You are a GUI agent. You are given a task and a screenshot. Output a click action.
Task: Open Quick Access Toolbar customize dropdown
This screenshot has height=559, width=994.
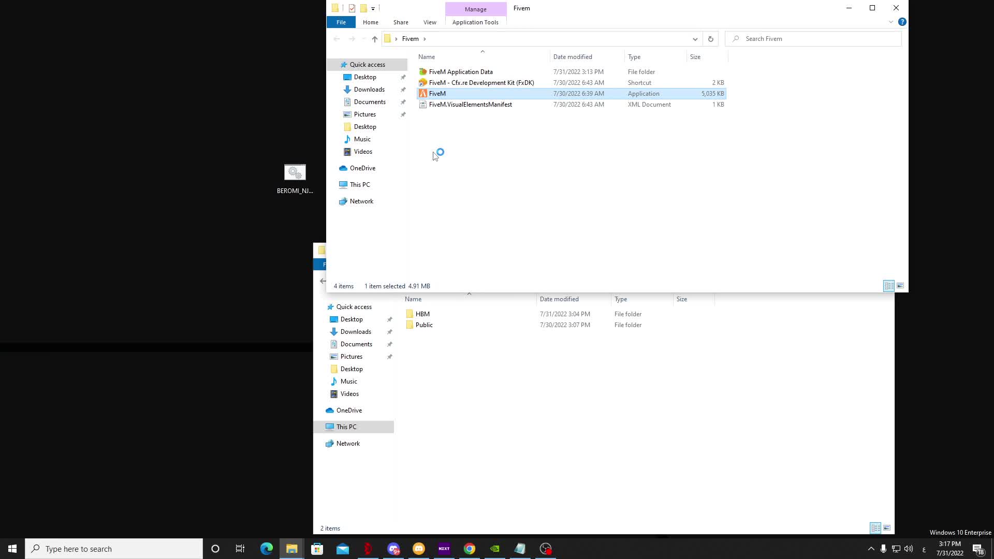pyautogui.click(x=373, y=8)
